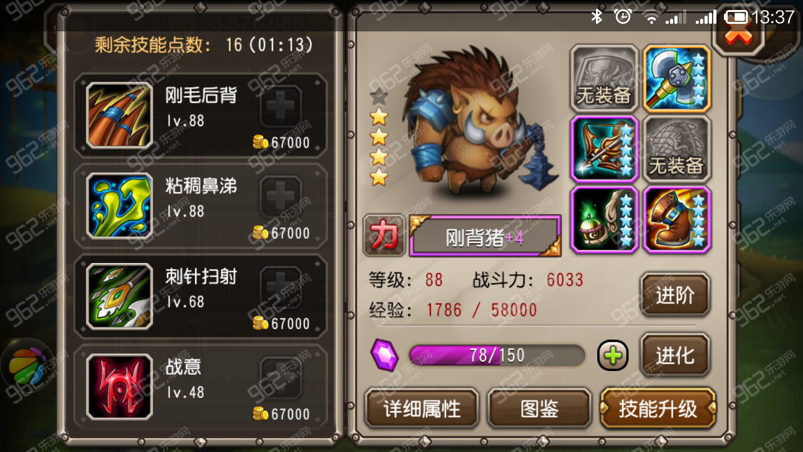
Task: Switch to the 图鉴 tab
Action: (540, 409)
